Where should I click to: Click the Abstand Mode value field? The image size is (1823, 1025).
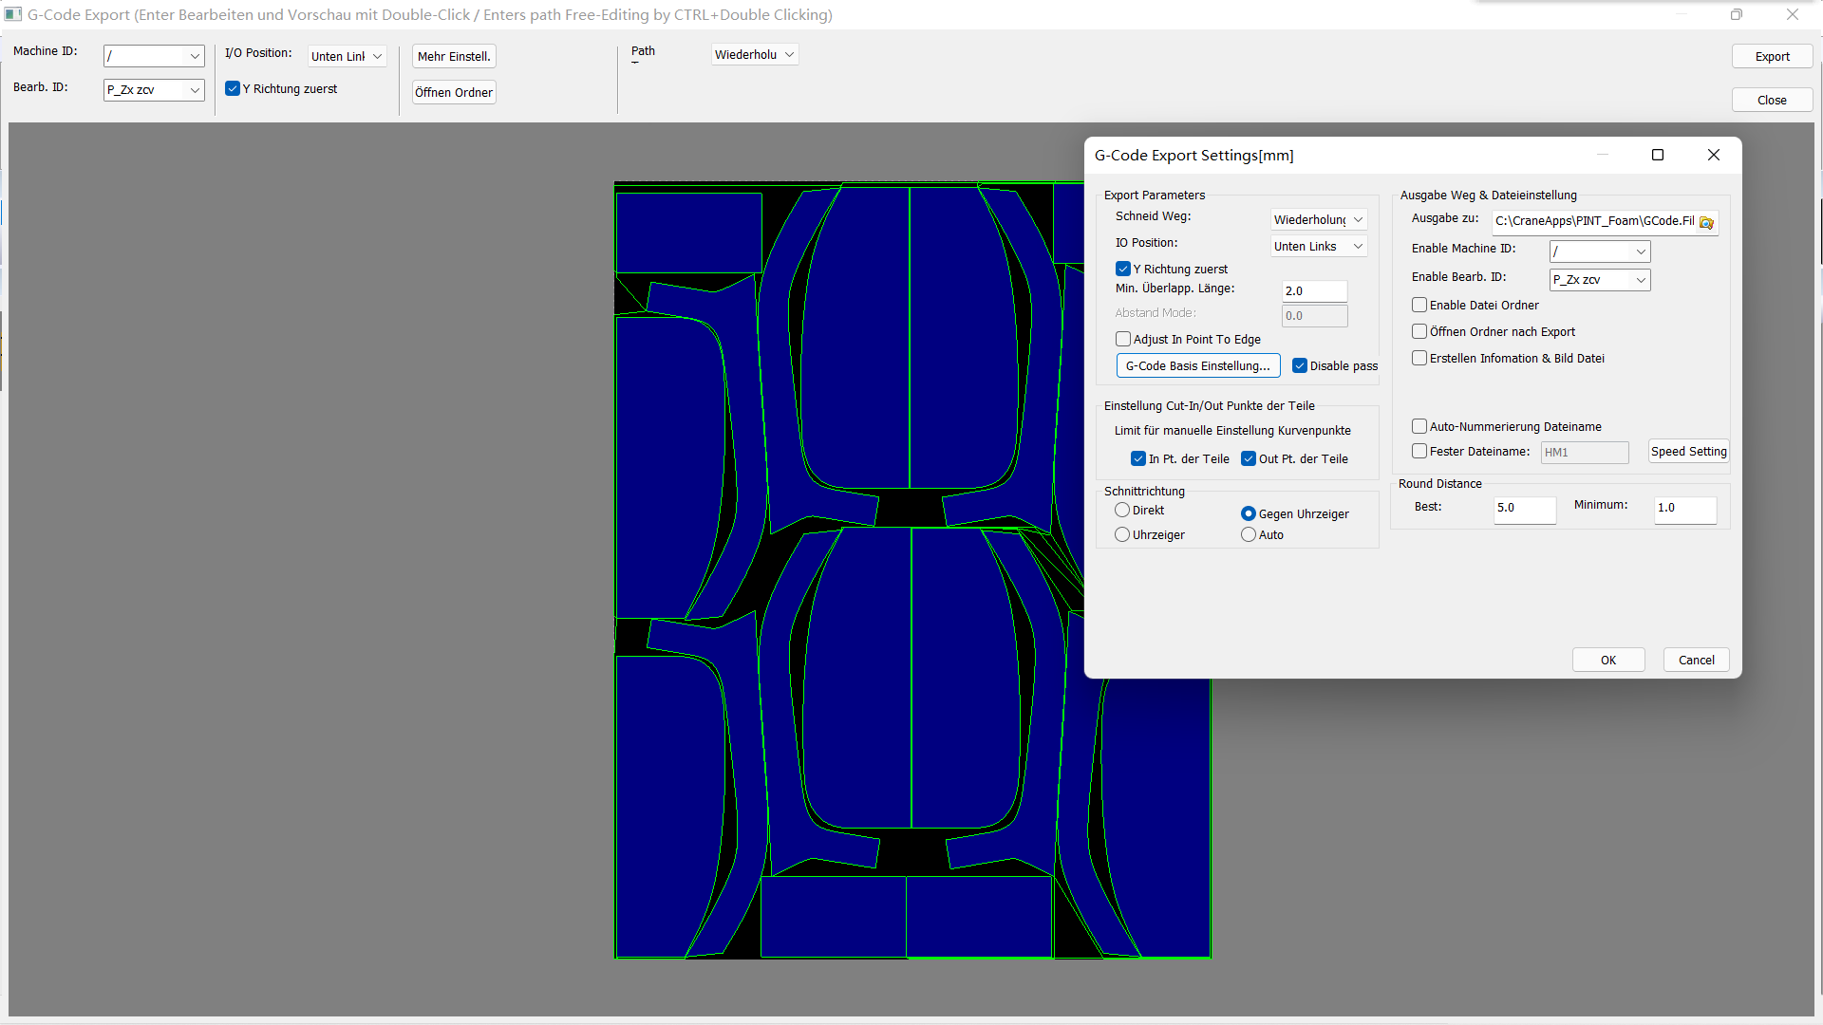pyautogui.click(x=1315, y=315)
